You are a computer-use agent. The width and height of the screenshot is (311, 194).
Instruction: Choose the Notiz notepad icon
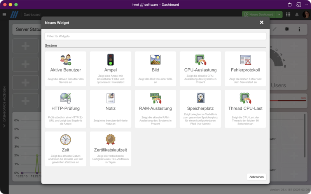tap(110, 98)
